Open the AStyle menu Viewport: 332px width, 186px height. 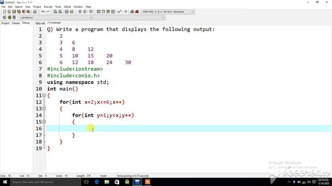(x=67, y=7)
